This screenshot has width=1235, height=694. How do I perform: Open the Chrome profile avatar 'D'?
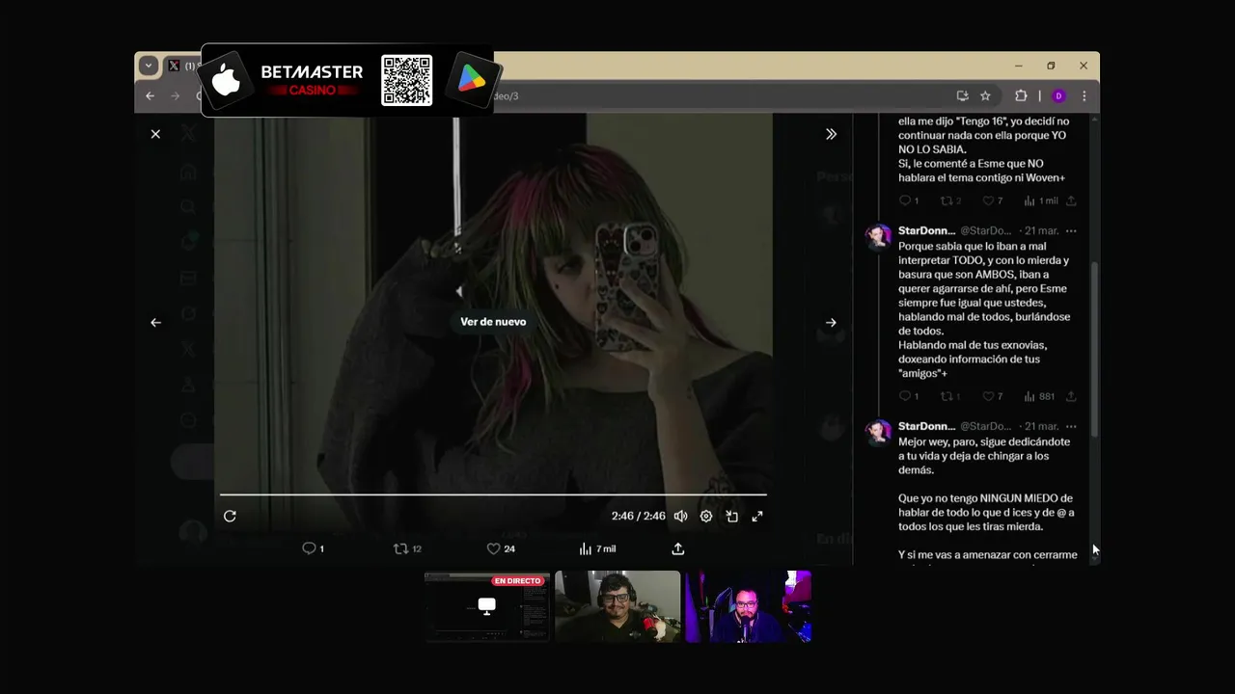point(1058,95)
